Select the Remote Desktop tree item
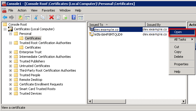Viewport: 196px width, 111px height. pyautogui.click(x=31, y=80)
